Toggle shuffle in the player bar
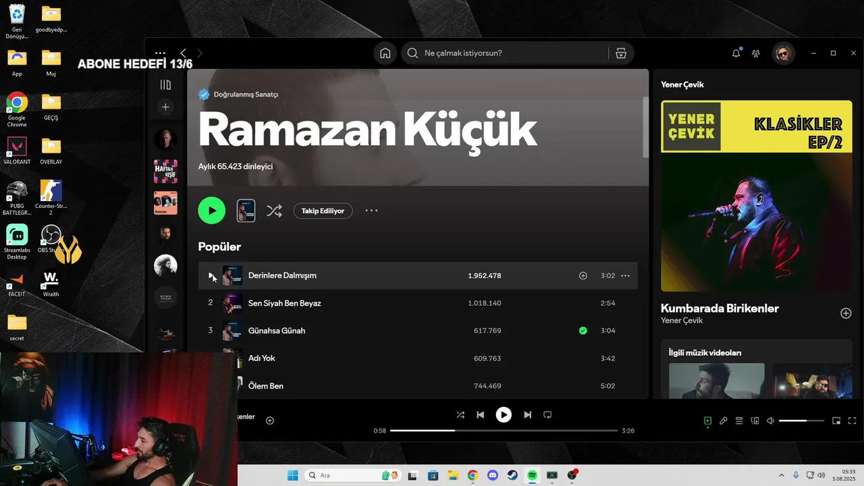864x486 pixels. click(460, 414)
